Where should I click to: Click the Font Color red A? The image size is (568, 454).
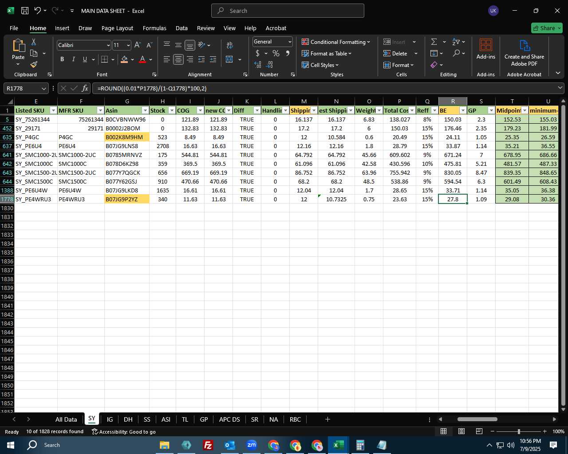[x=142, y=59]
